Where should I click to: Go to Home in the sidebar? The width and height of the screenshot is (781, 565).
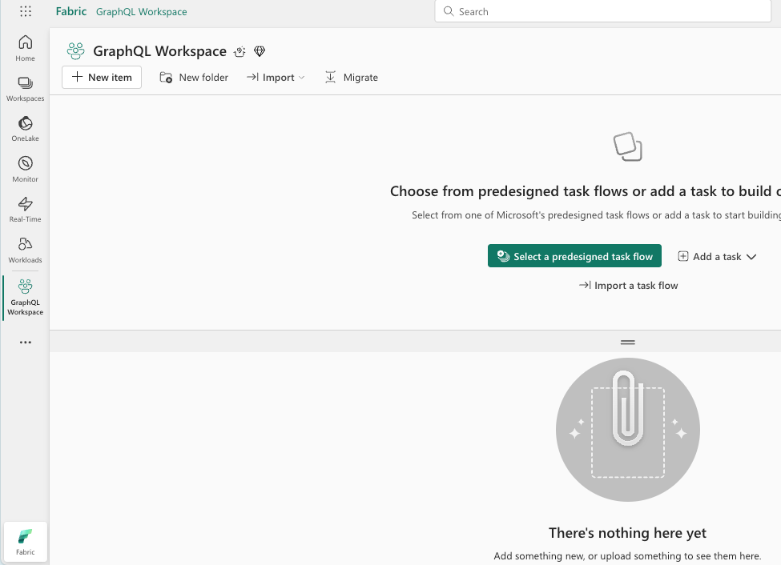[x=26, y=48]
